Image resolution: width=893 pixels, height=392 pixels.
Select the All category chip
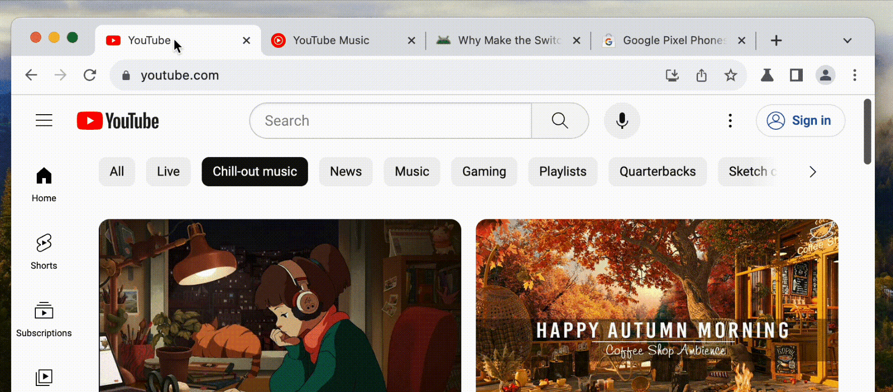[x=117, y=172]
